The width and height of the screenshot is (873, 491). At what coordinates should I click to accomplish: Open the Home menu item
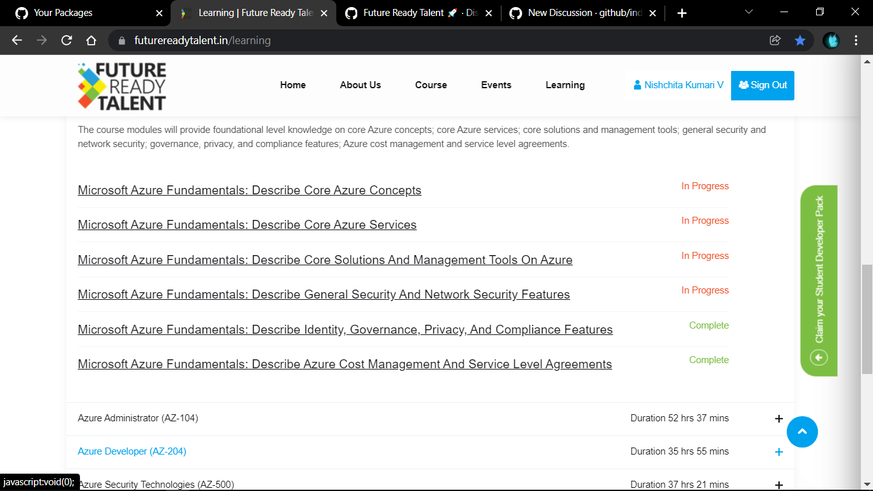(293, 85)
